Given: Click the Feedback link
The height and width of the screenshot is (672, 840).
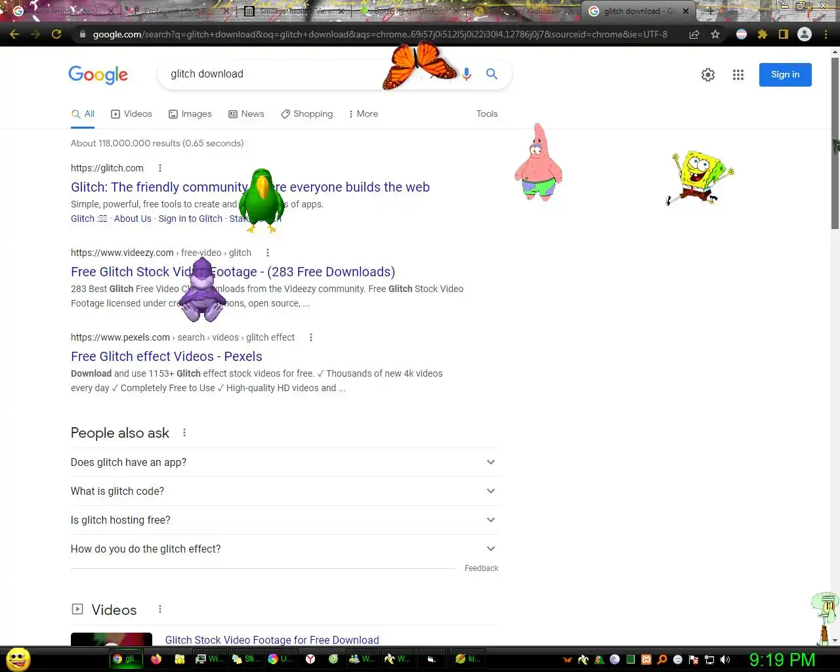Looking at the screenshot, I should point(481,568).
